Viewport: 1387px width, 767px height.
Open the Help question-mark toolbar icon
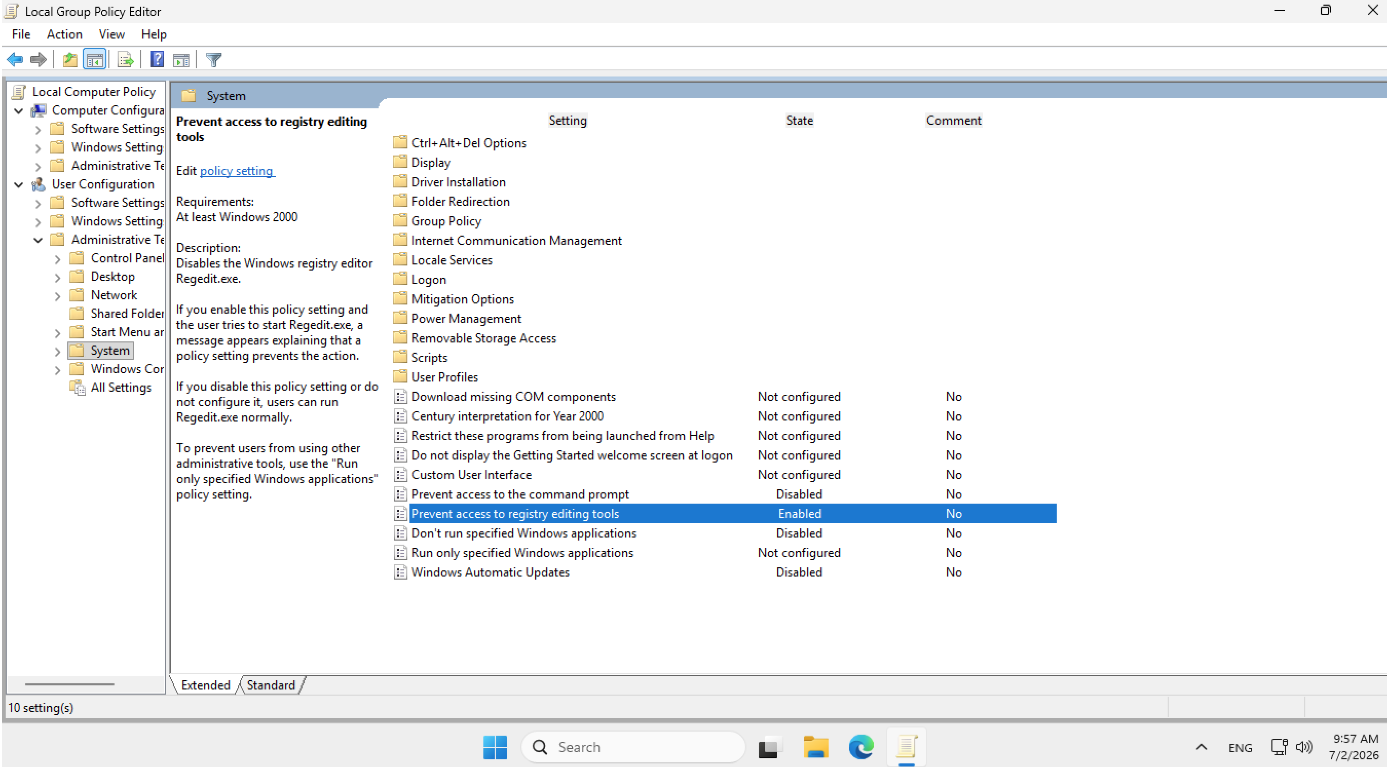click(x=157, y=59)
